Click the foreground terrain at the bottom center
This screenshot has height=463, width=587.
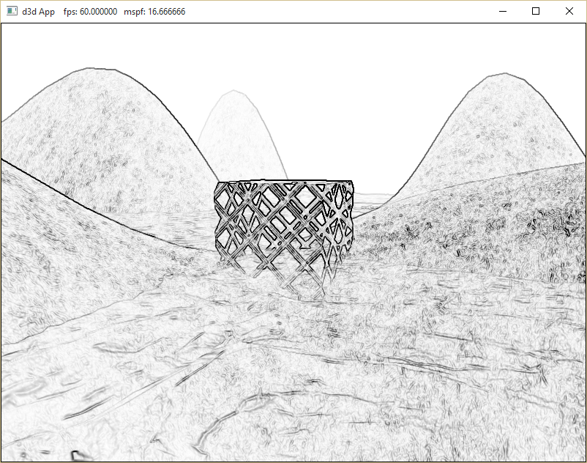pos(293,410)
